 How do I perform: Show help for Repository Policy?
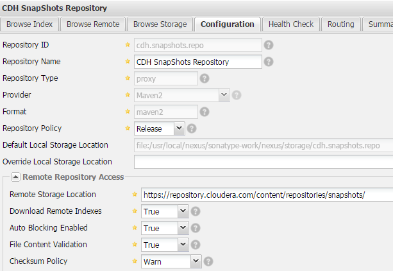pyautogui.click(x=192, y=128)
